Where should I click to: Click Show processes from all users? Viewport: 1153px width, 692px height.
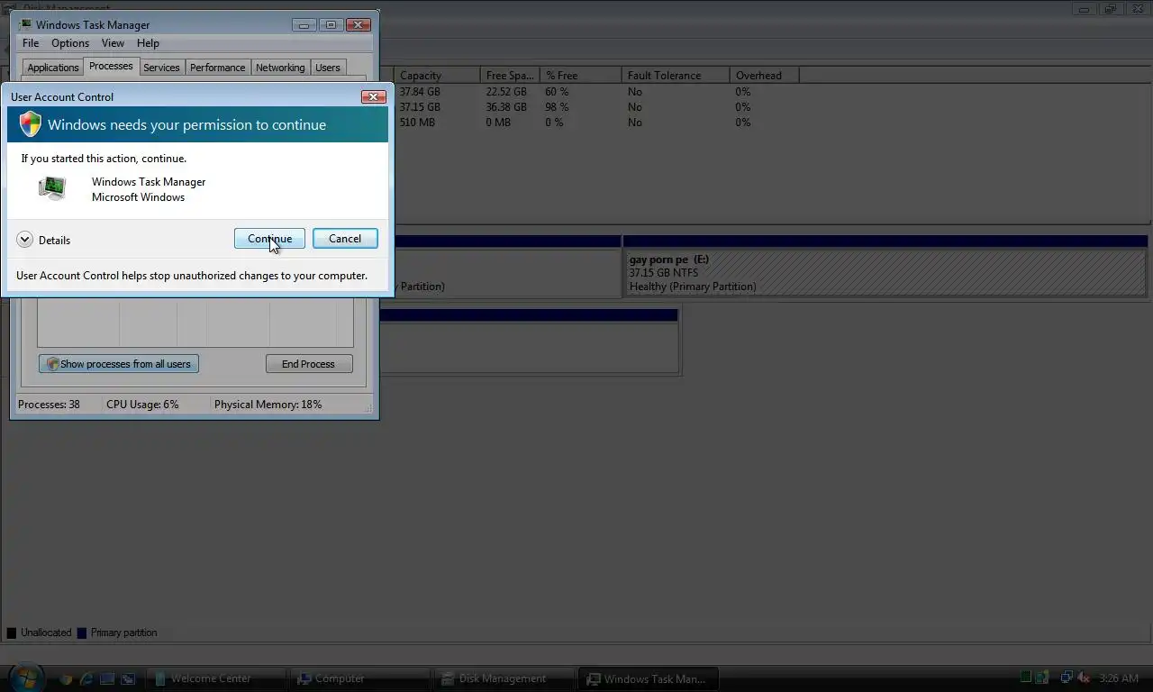coord(119,364)
